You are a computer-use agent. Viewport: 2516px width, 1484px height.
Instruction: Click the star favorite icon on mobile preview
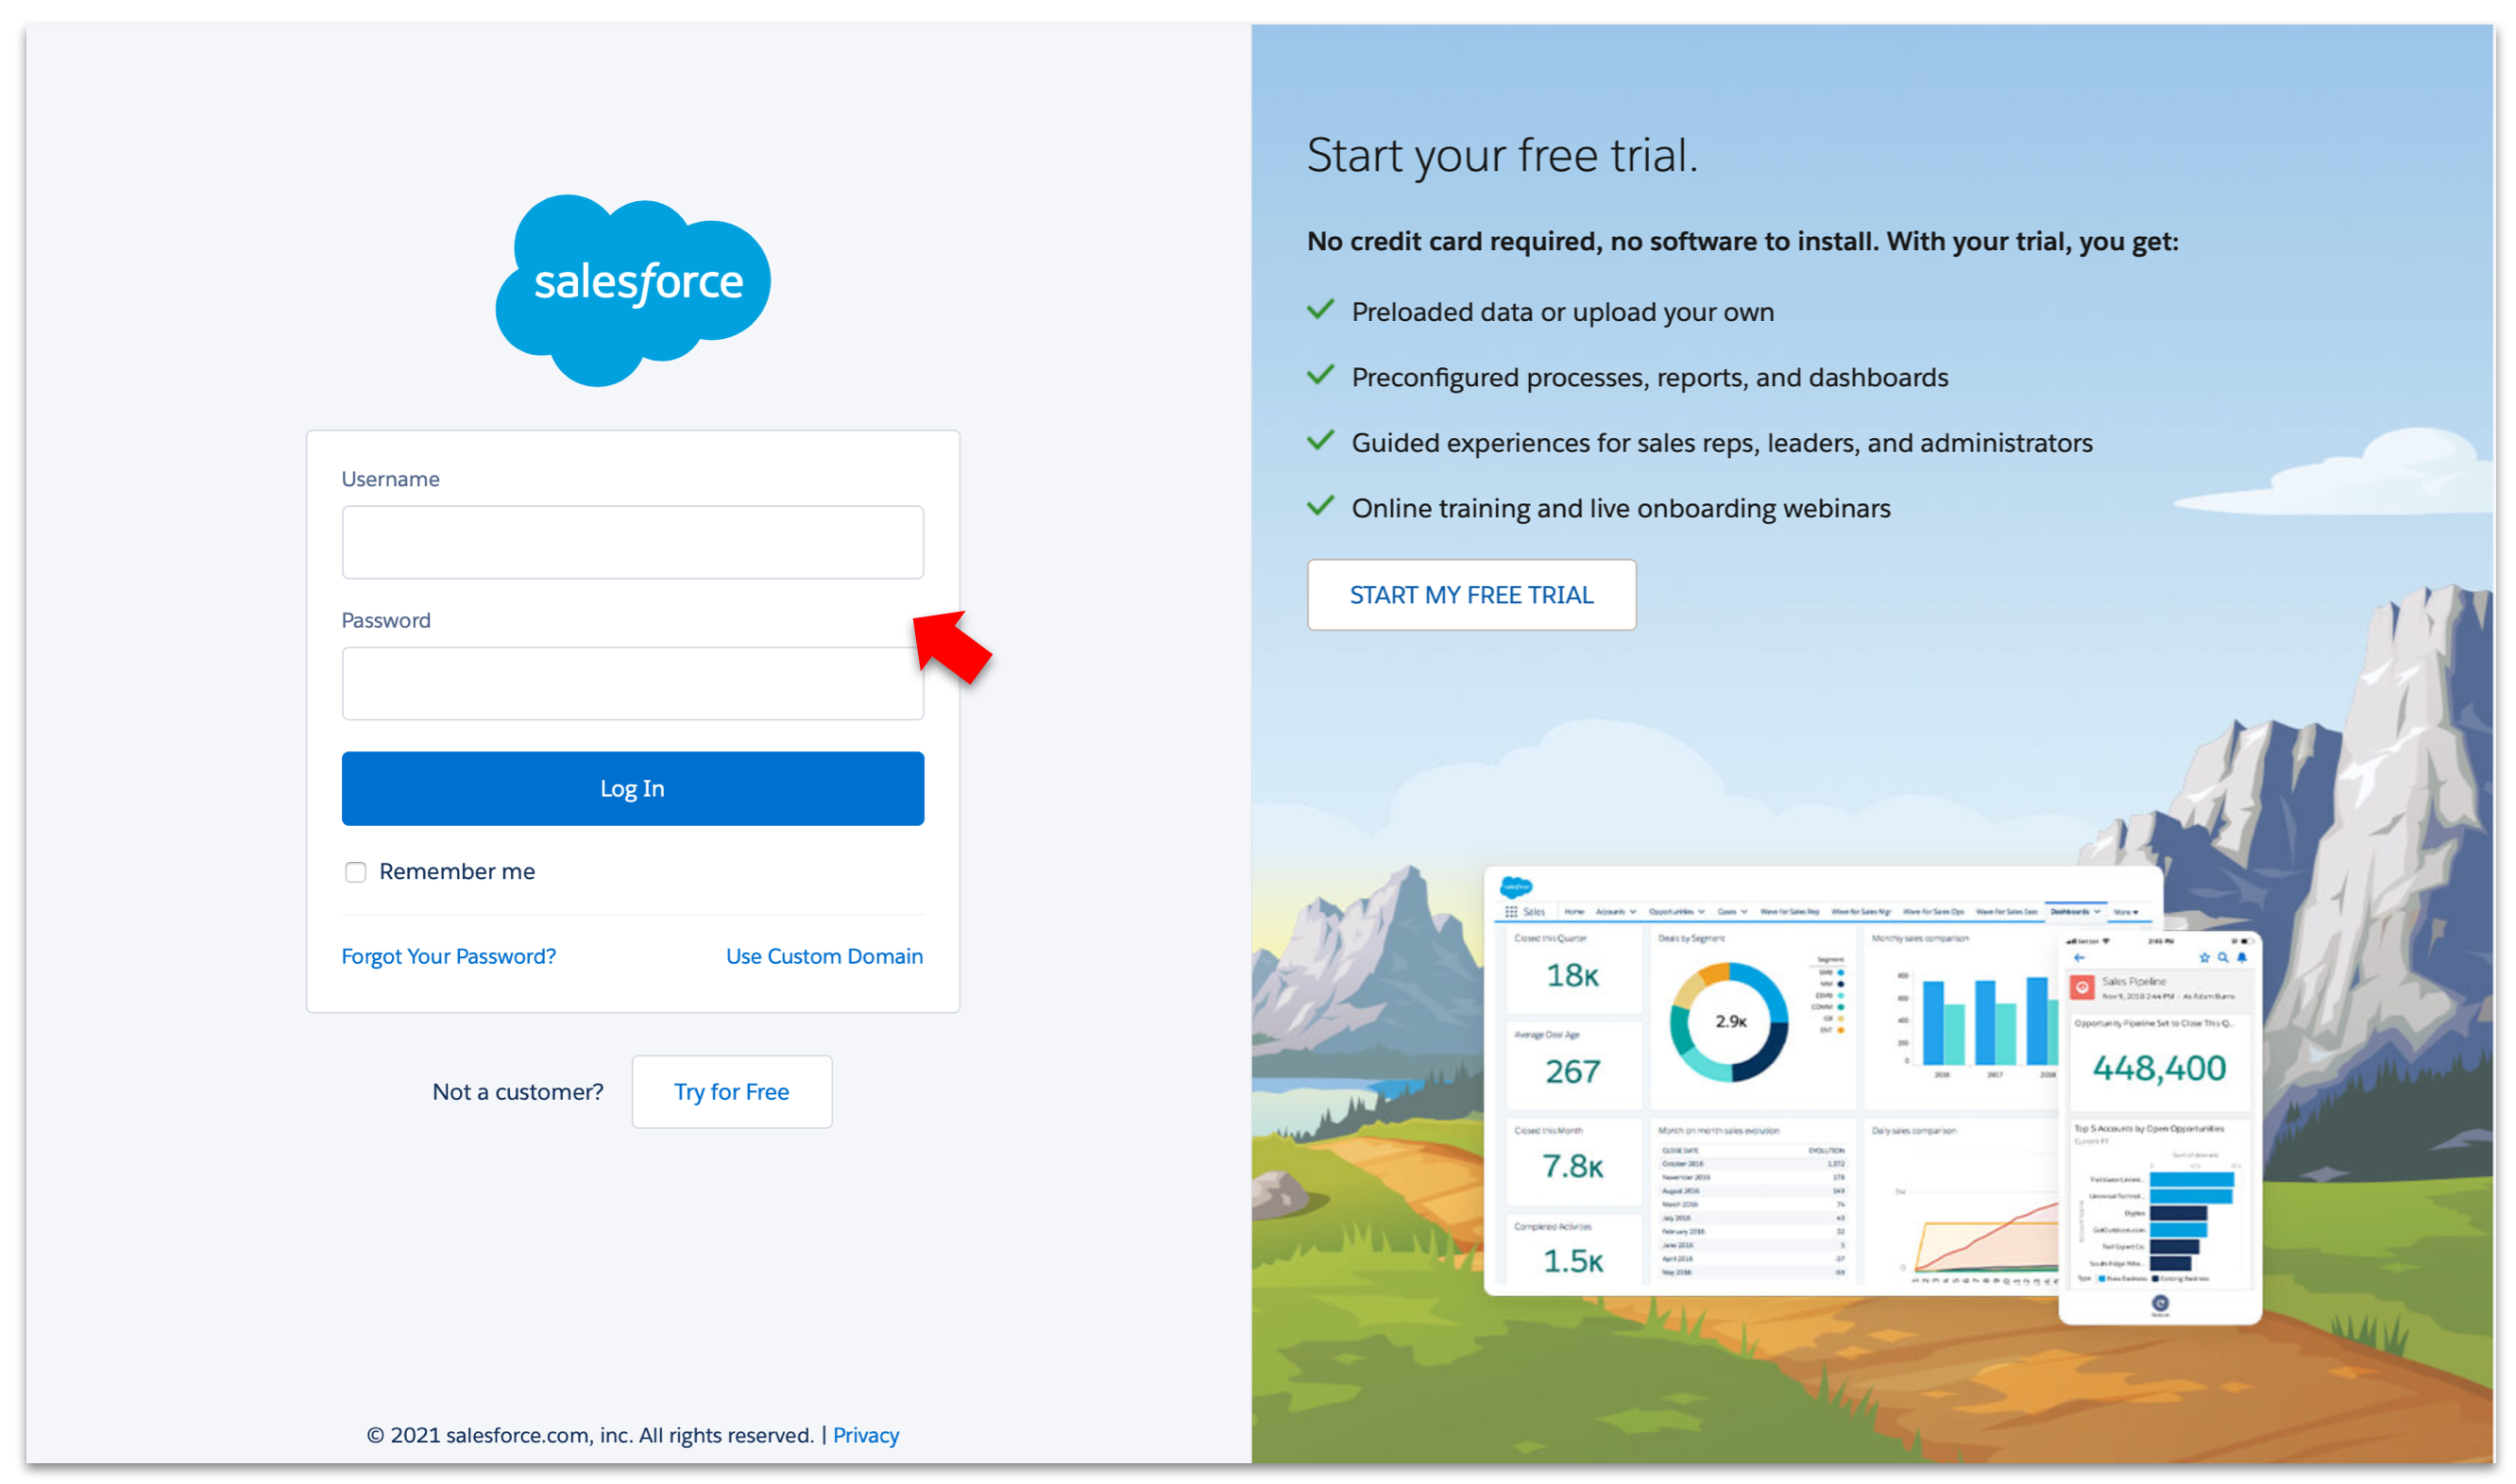click(x=2204, y=958)
